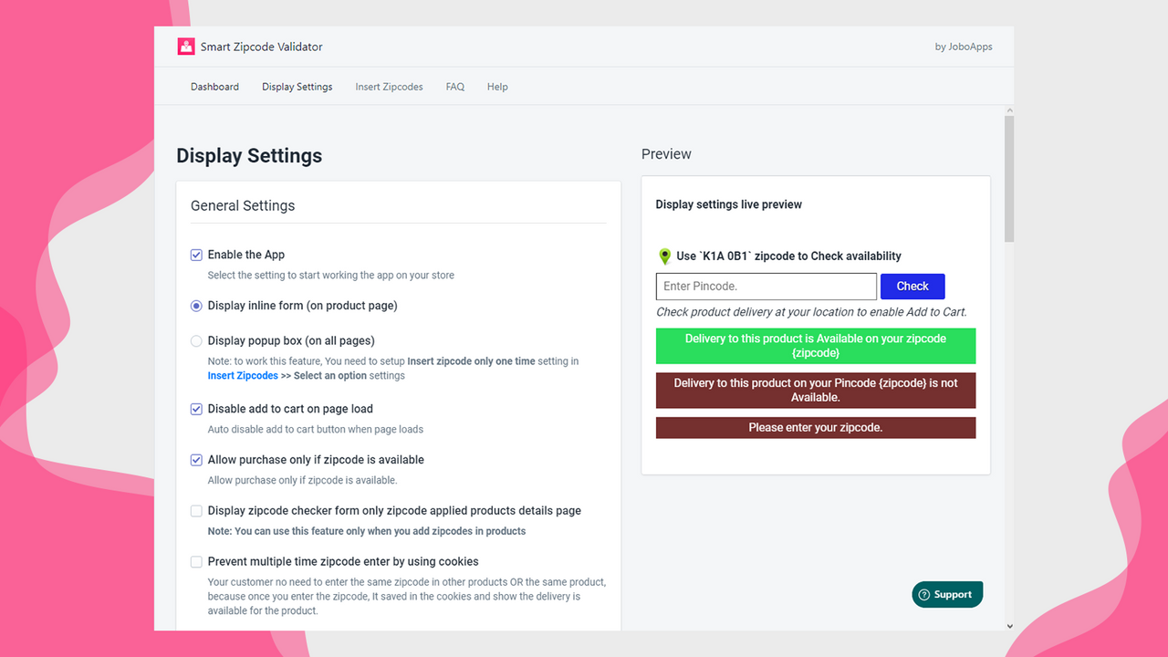1168x657 pixels.
Task: Click the green delivery available message bar
Action: 816,346
